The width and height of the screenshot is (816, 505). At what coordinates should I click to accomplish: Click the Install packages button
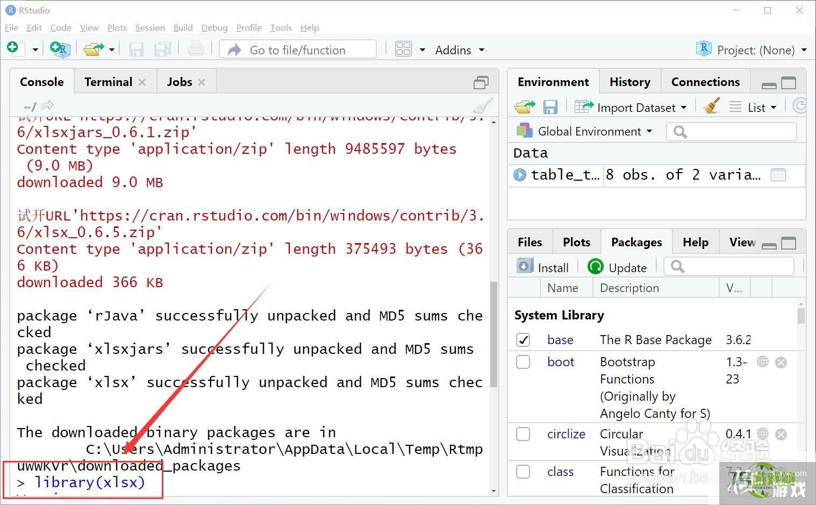tap(543, 267)
